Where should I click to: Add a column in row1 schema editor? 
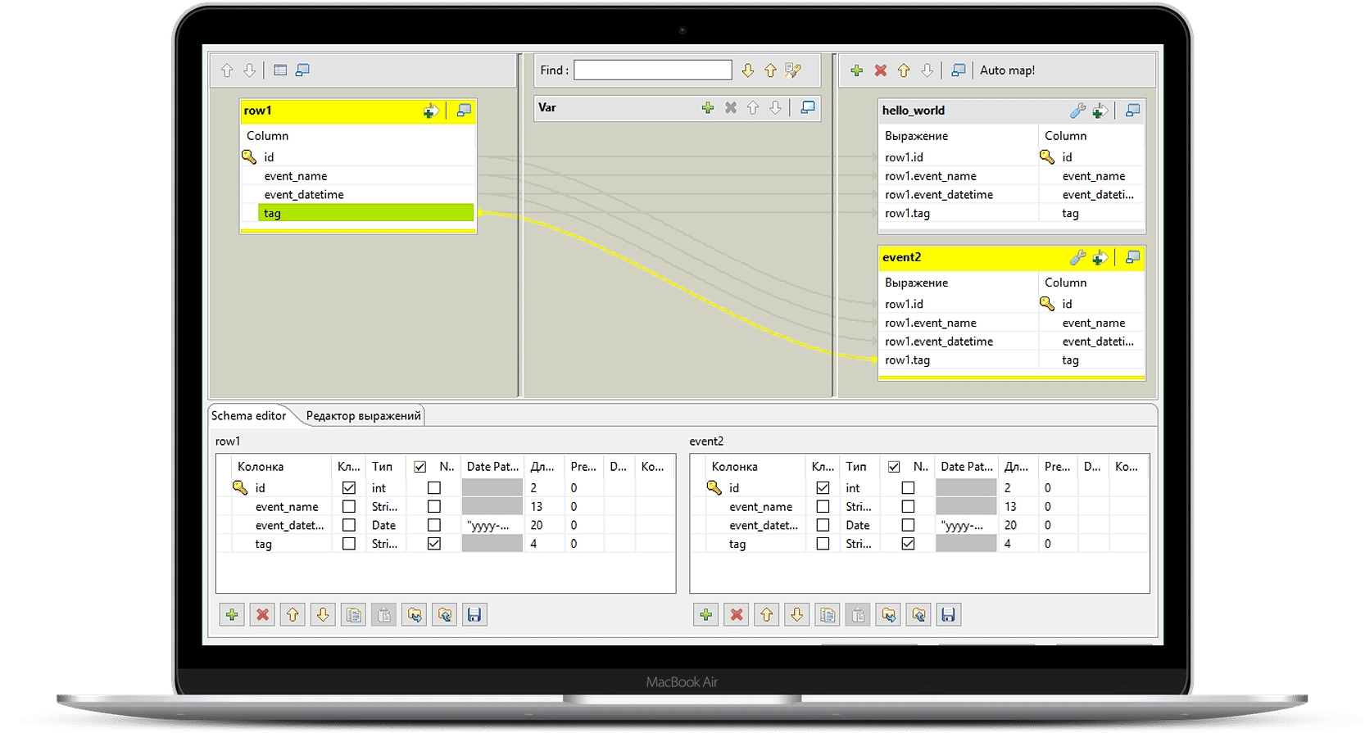pos(232,615)
